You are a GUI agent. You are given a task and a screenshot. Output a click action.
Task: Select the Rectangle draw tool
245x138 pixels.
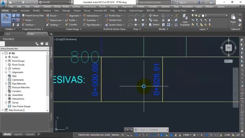click(x=143, y=20)
